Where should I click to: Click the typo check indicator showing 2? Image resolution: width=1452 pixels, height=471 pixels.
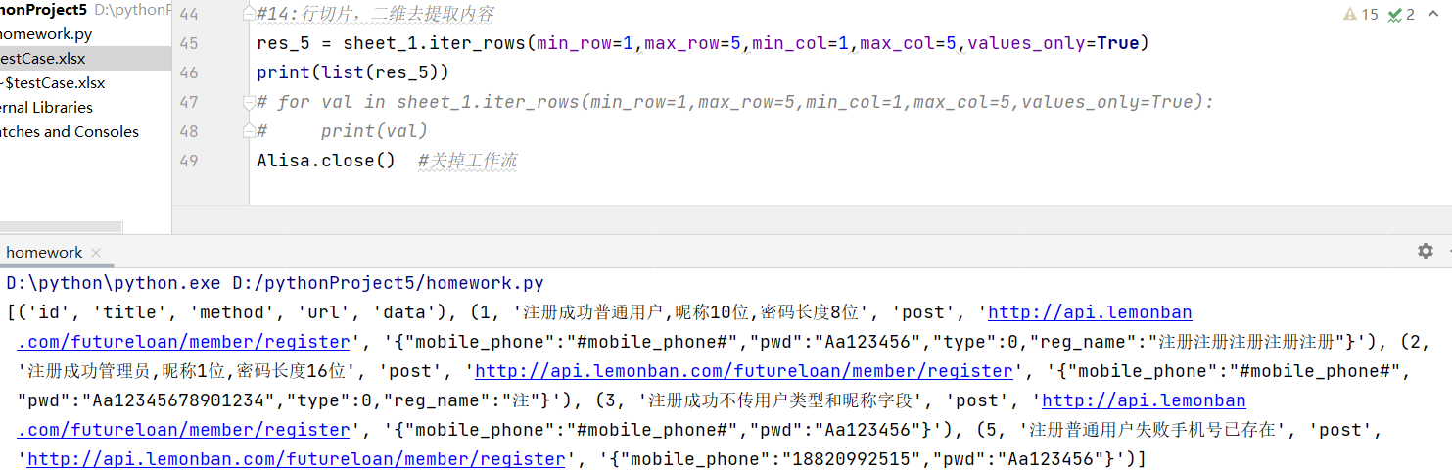coord(1401,15)
